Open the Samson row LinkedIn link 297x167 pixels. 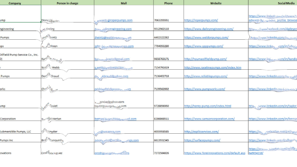273,119
